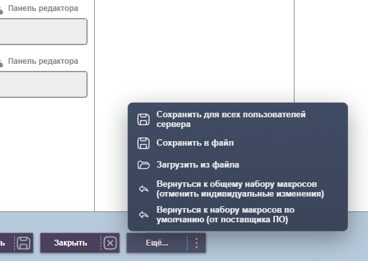The width and height of the screenshot is (368, 261).
Task: Click the first 'Панель редактора' field box
Action: 43,32
